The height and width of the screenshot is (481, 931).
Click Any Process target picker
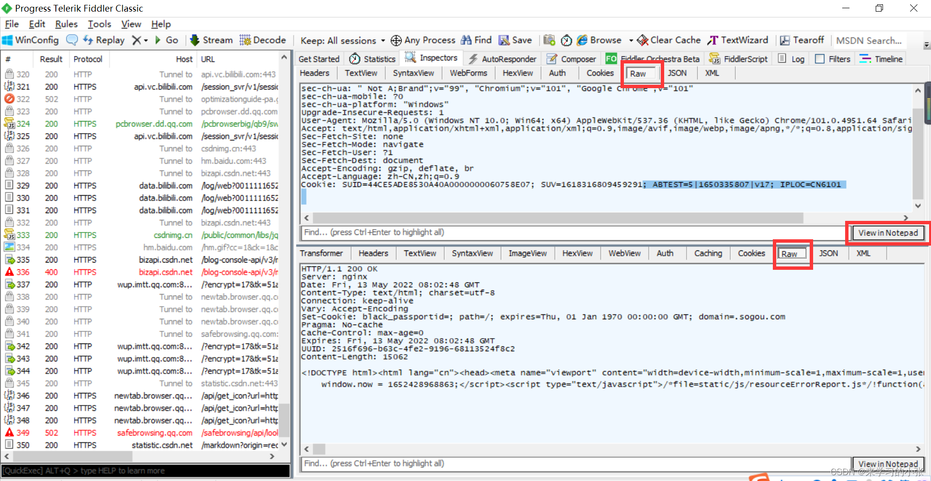(423, 40)
